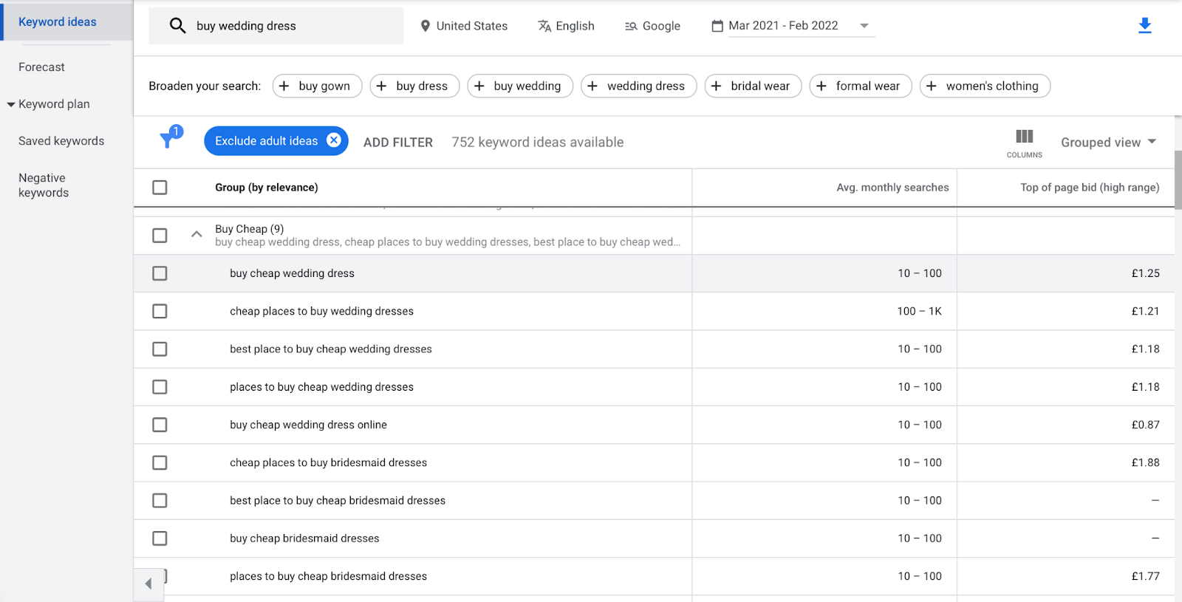Download keyword ideas with the download icon
This screenshot has height=602, width=1182.
coord(1145,26)
